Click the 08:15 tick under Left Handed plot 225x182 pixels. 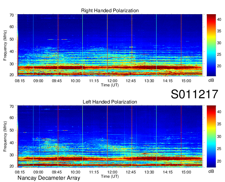click(20, 172)
